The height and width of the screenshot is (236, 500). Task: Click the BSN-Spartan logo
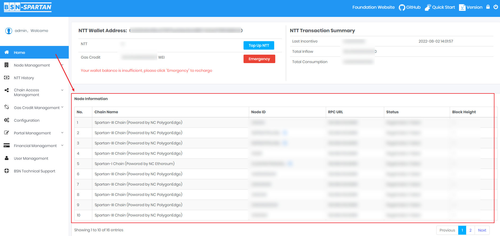[28, 7]
